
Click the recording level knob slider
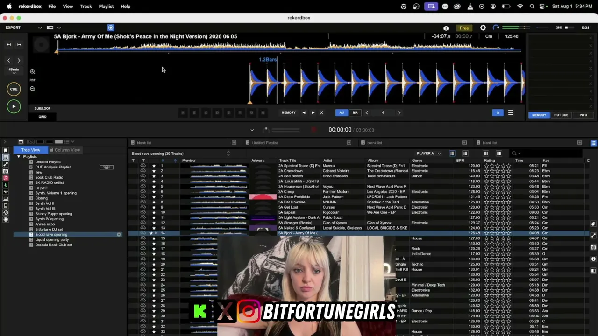click(266, 130)
